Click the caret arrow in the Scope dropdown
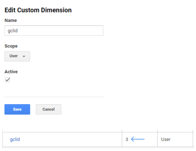 point(24,56)
